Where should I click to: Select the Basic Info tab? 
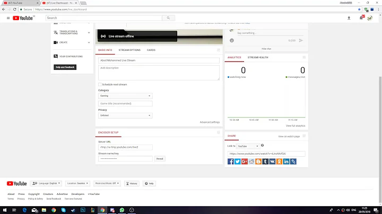point(105,50)
